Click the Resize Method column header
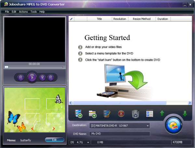 tap(142, 19)
